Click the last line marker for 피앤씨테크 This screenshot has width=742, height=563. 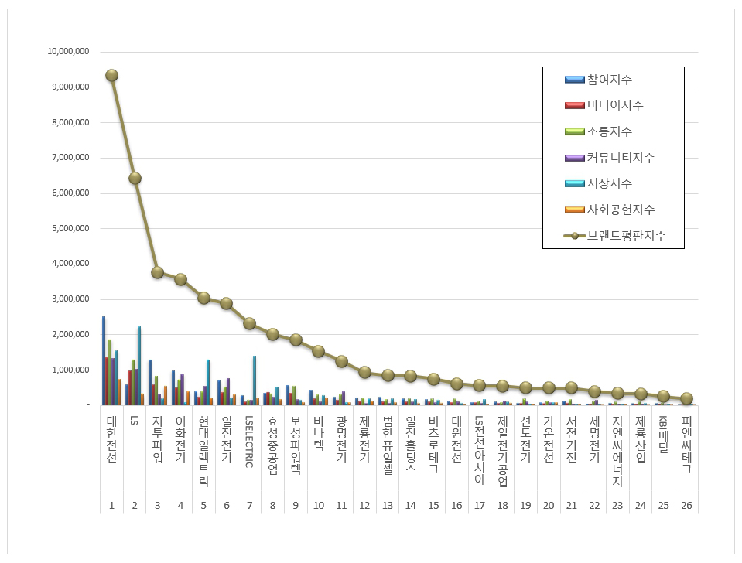(686, 398)
